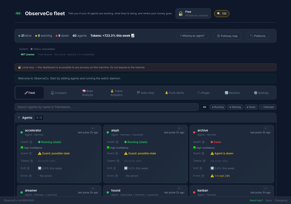Expand archive Health Down row chevron
291x204 pixels.
[270, 142]
